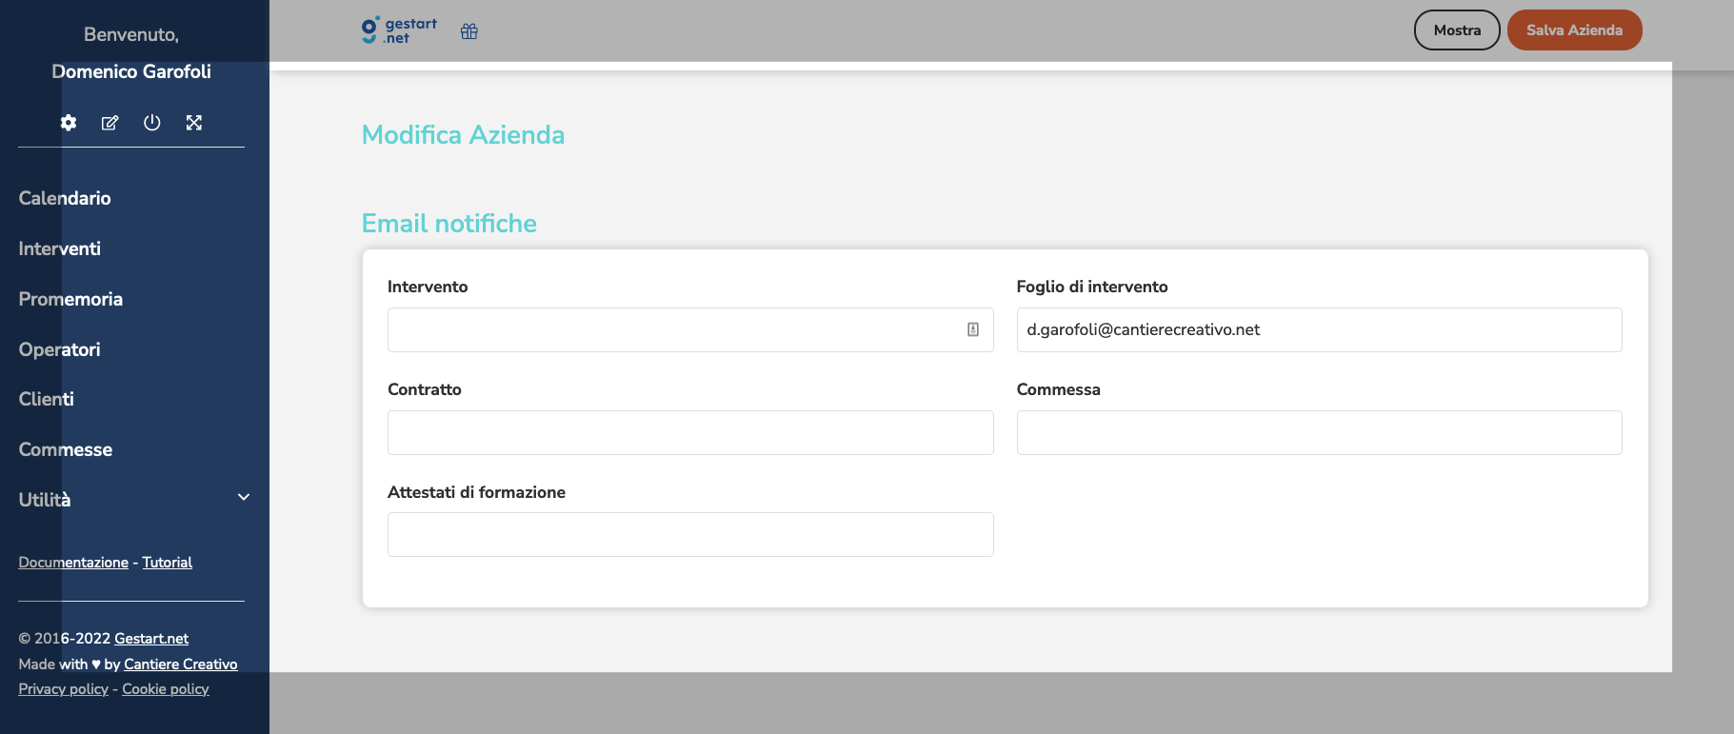Click the Foglio di intervento email field
This screenshot has height=734, width=1734.
(x=1319, y=329)
